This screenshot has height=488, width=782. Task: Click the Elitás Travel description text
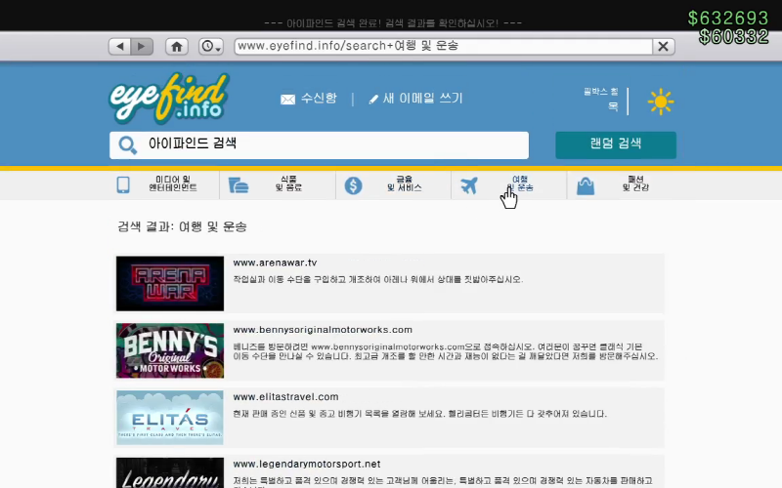(420, 414)
